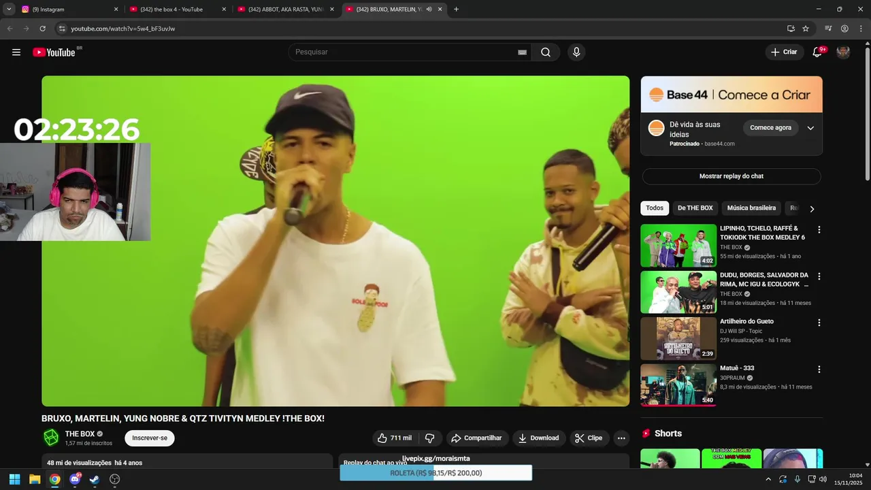Screen dimensions: 871x490
Task: Open Artilheiro do Gueto video thumbnail
Action: 678,339
